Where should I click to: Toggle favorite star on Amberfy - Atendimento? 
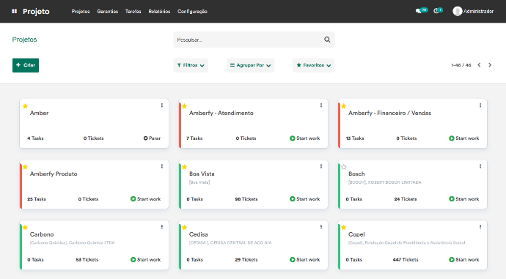tap(185, 106)
